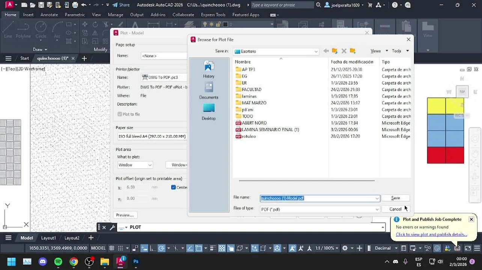This screenshot has height=270, width=482.
Task: Select the FACULTAD folder
Action: tap(252, 90)
